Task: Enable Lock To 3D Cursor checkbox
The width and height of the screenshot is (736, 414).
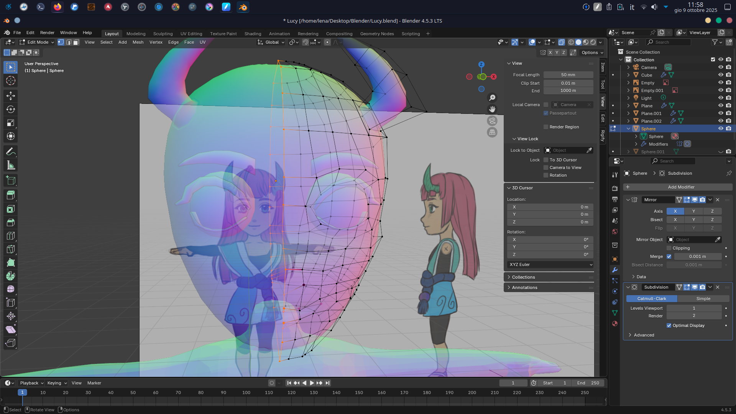Action: [x=546, y=160]
